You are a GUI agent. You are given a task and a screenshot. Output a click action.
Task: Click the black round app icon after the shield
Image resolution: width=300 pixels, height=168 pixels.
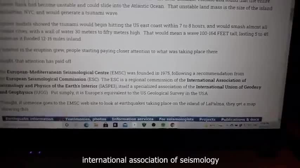[x=154, y=125]
